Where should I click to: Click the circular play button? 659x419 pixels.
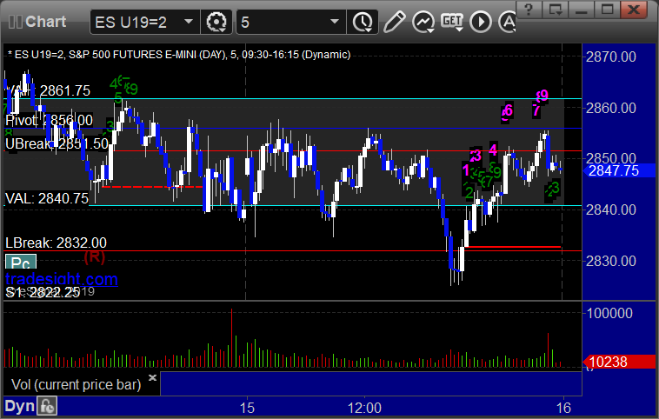point(481,22)
